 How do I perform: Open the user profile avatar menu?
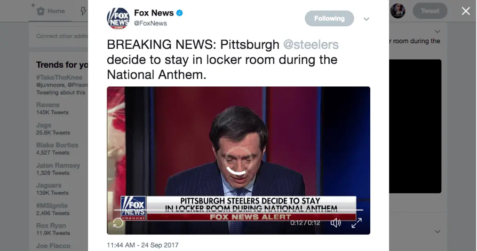point(398,11)
